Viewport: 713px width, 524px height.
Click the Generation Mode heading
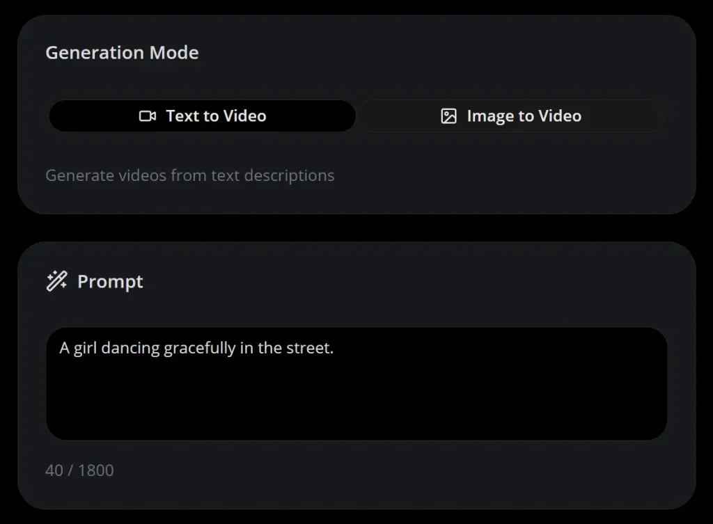coord(122,52)
